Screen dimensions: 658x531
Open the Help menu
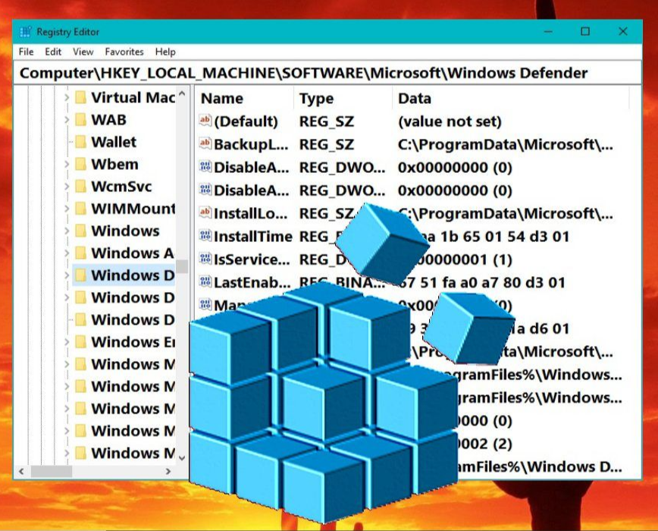[x=165, y=52]
